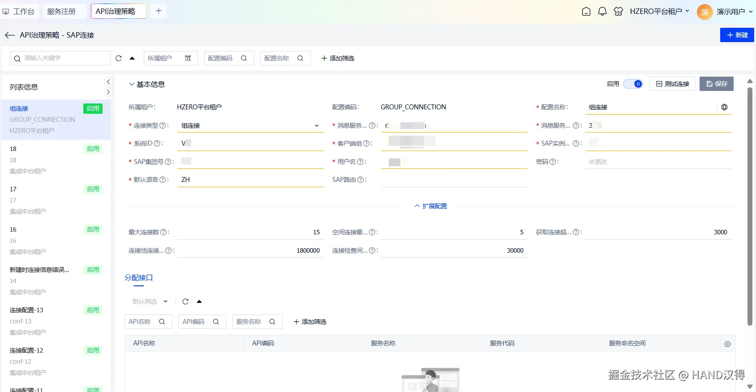This screenshot has height=392, width=756.
Task: Focus the keyword search input
Action: click(x=60, y=58)
